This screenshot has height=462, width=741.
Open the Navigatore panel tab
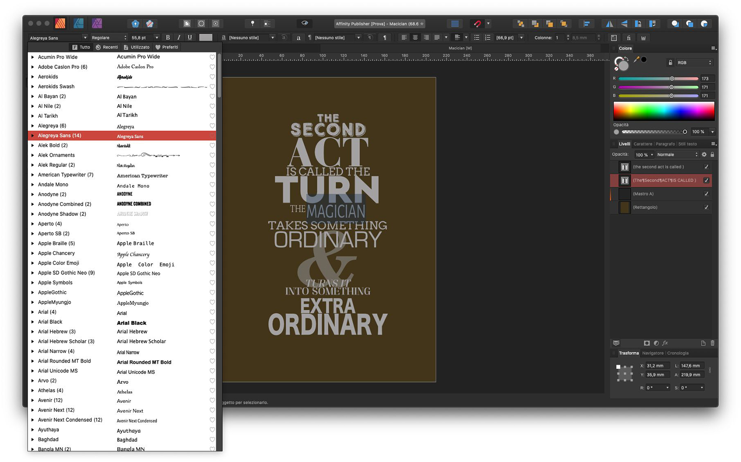[653, 353]
